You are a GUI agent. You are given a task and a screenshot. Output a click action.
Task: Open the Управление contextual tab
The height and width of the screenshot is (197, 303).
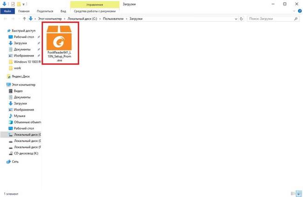[95, 5]
